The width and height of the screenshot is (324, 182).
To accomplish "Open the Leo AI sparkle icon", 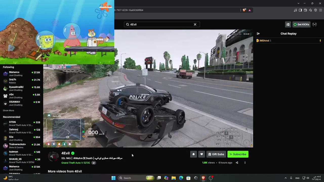I will point(310,10).
